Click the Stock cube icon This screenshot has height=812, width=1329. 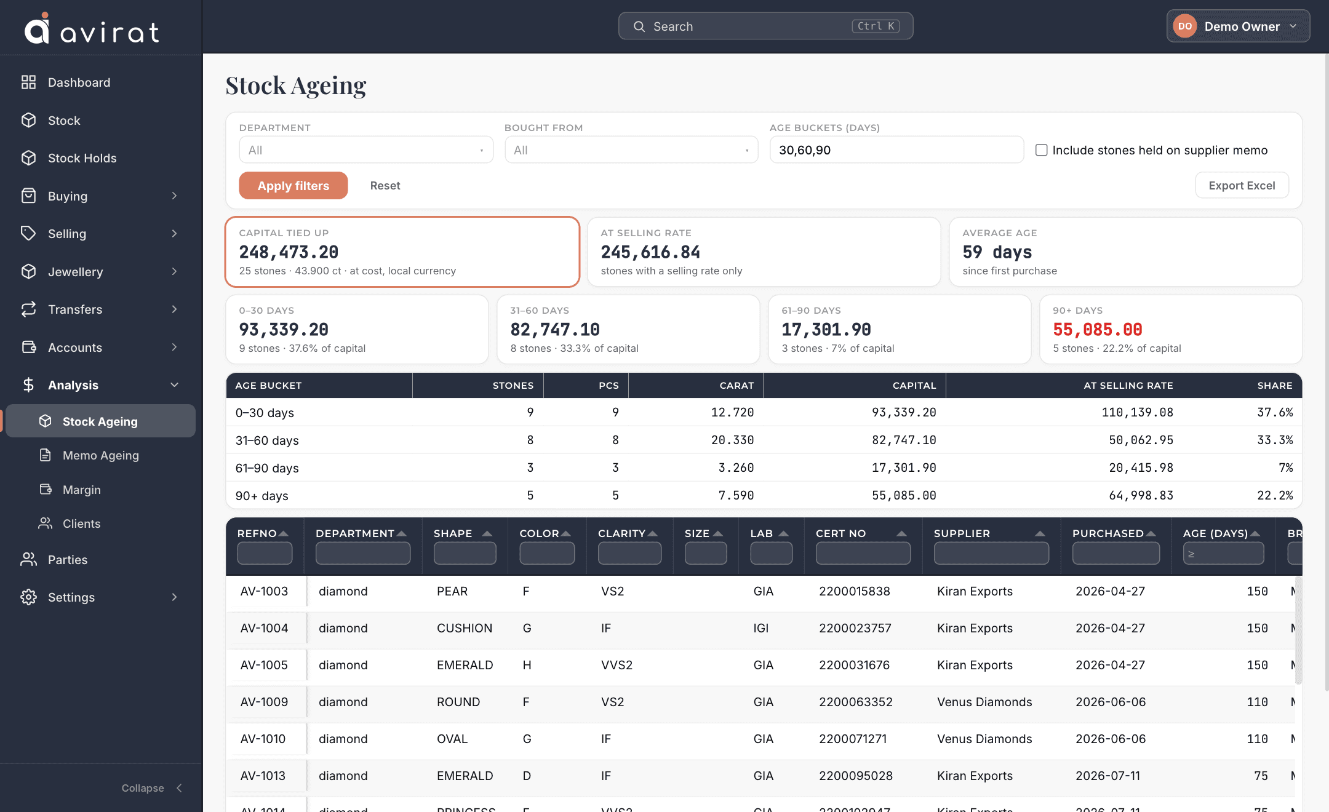pos(28,121)
